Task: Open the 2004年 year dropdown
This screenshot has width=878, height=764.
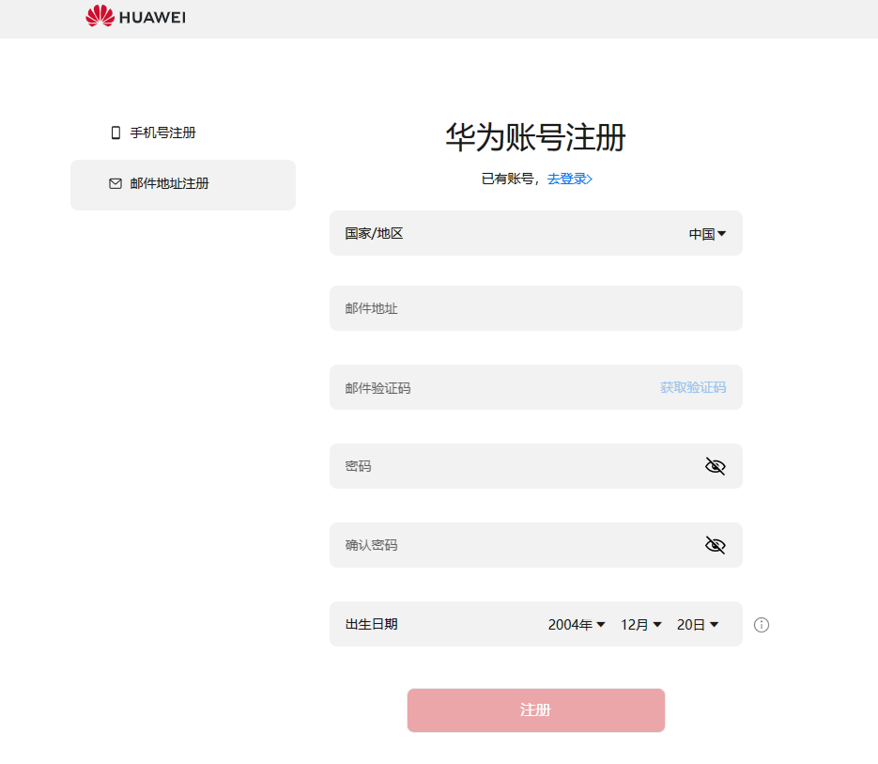Action: (577, 624)
